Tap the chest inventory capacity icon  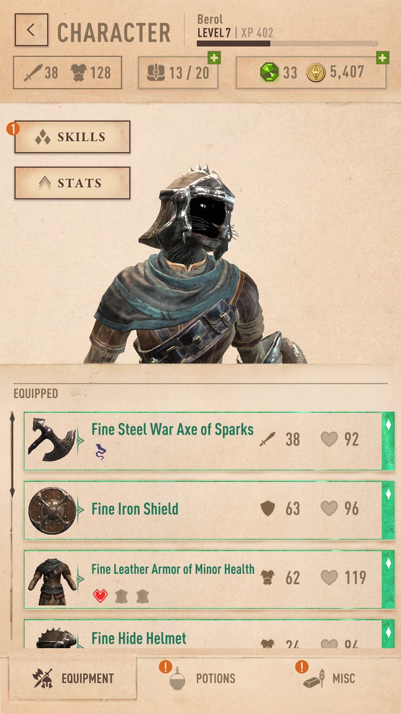tap(154, 73)
